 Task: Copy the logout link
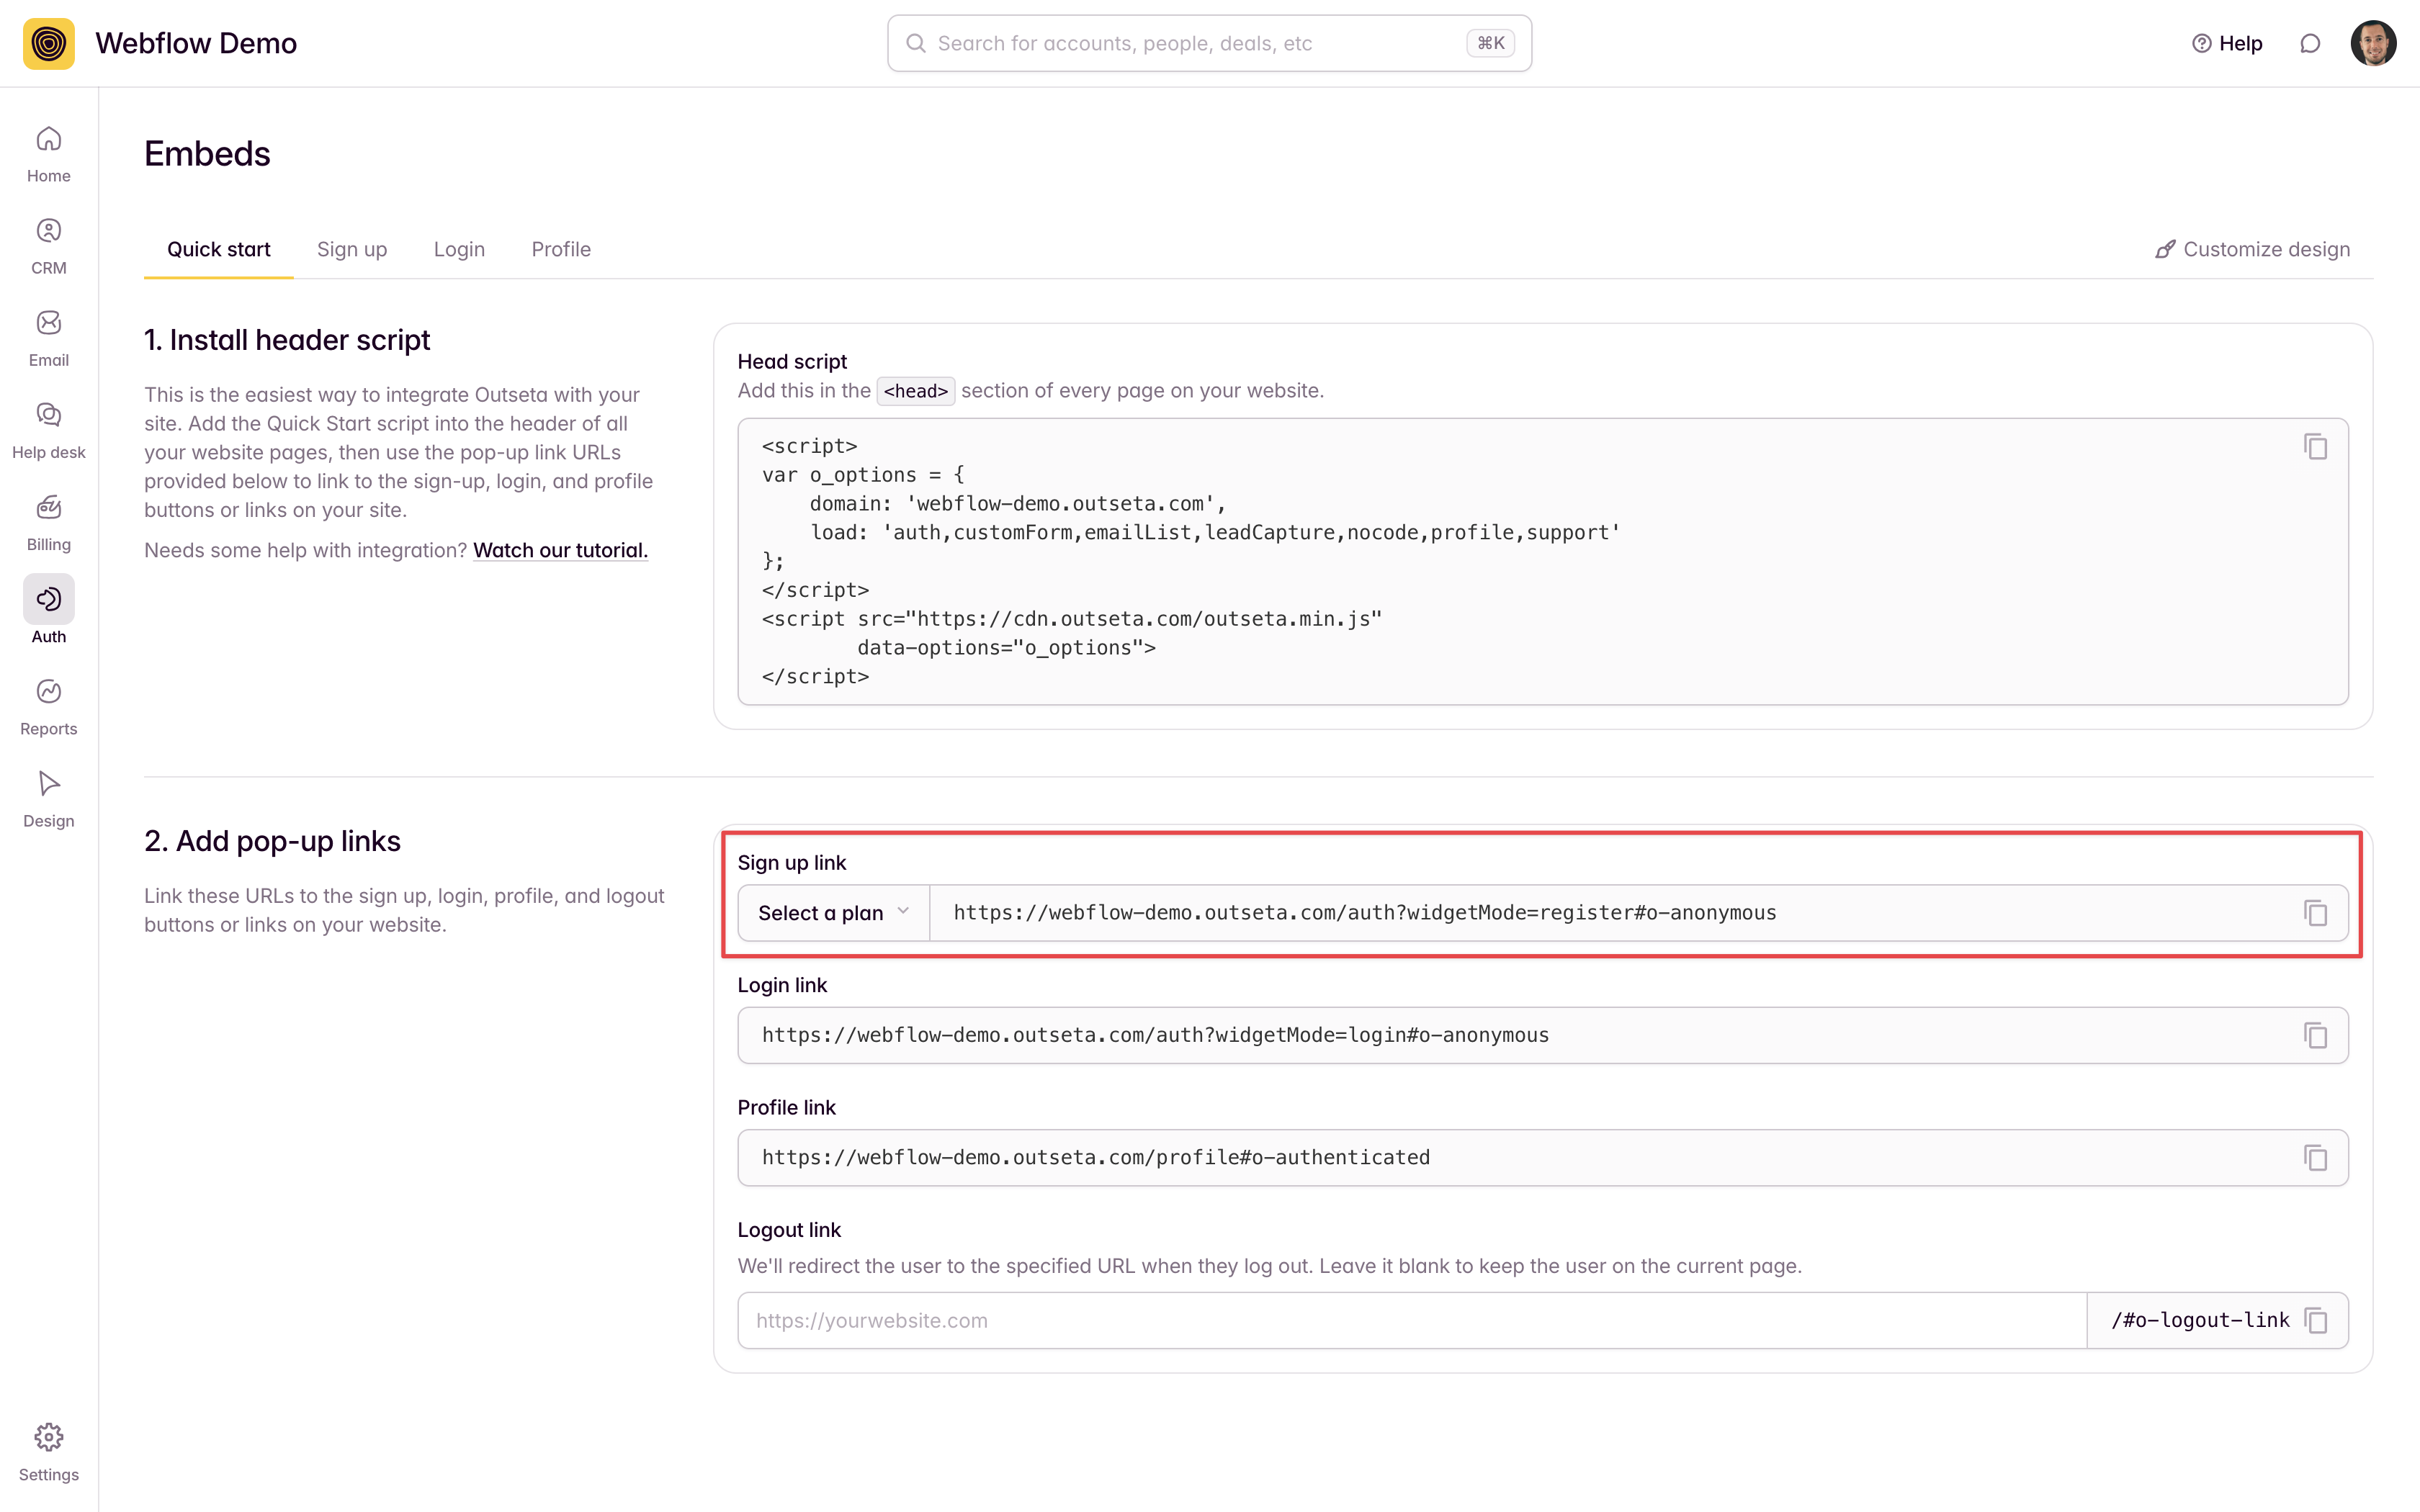pyautogui.click(x=2315, y=1320)
